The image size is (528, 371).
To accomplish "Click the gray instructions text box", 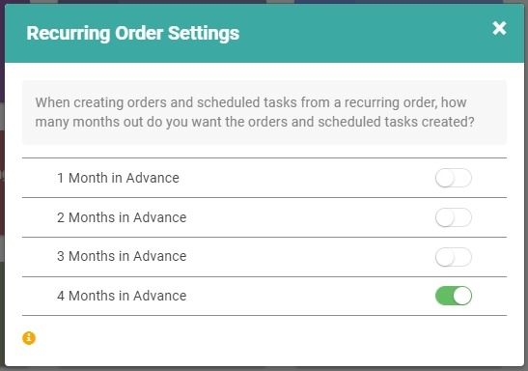I will coord(264,112).
